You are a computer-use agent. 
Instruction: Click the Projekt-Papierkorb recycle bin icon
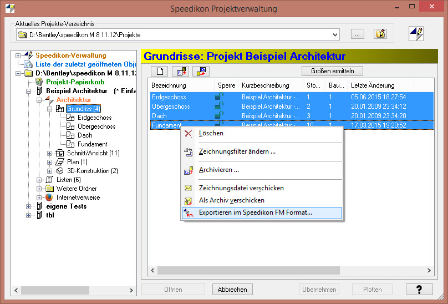39,82
